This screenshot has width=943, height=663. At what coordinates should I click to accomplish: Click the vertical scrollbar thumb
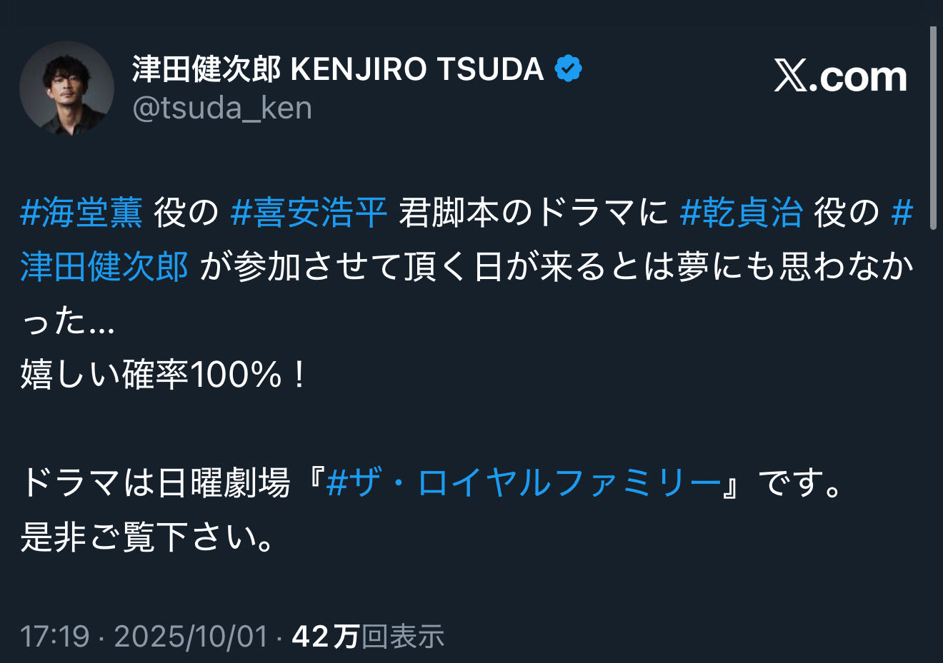pyautogui.click(x=933, y=128)
